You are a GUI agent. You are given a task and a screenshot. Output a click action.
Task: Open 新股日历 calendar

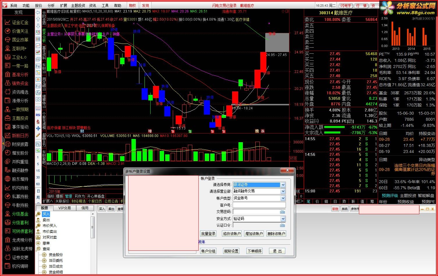[x=17, y=136]
